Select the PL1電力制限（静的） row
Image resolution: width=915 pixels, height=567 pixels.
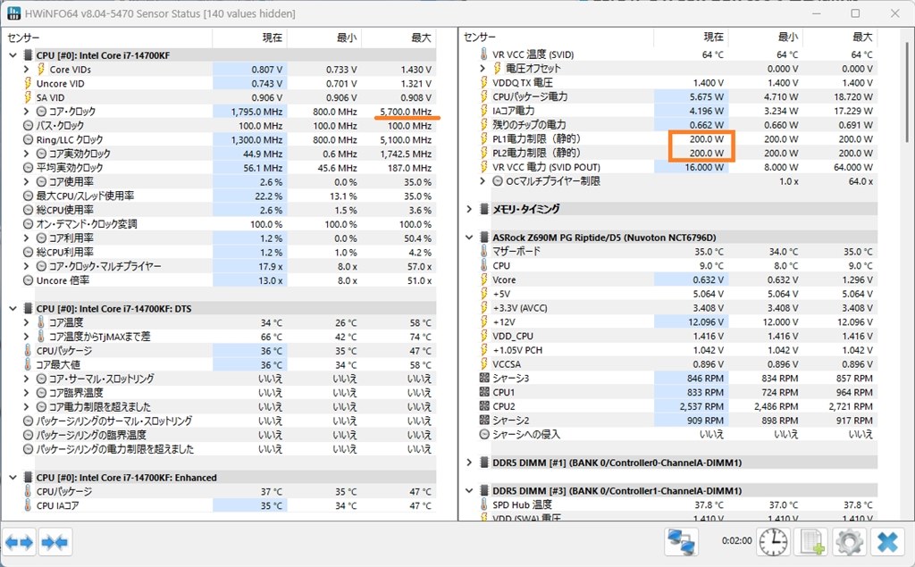(677, 138)
